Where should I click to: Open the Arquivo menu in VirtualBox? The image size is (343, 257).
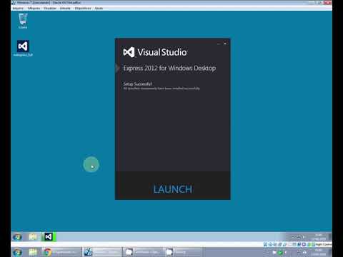click(x=18, y=9)
